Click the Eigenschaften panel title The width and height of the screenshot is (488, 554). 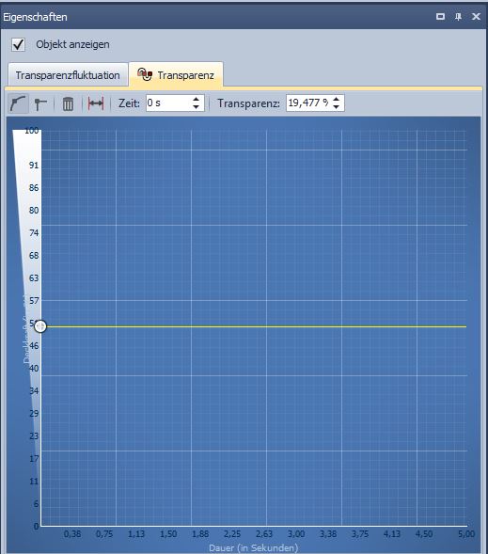pos(36,17)
